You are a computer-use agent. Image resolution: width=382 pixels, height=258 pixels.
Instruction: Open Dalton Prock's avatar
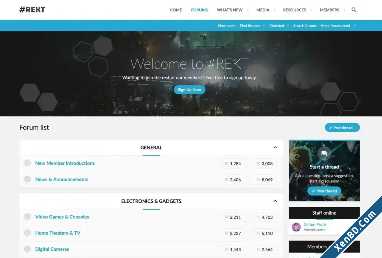tap(296, 227)
